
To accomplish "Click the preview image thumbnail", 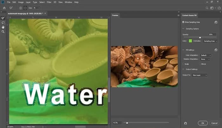I will pos(144,66).
